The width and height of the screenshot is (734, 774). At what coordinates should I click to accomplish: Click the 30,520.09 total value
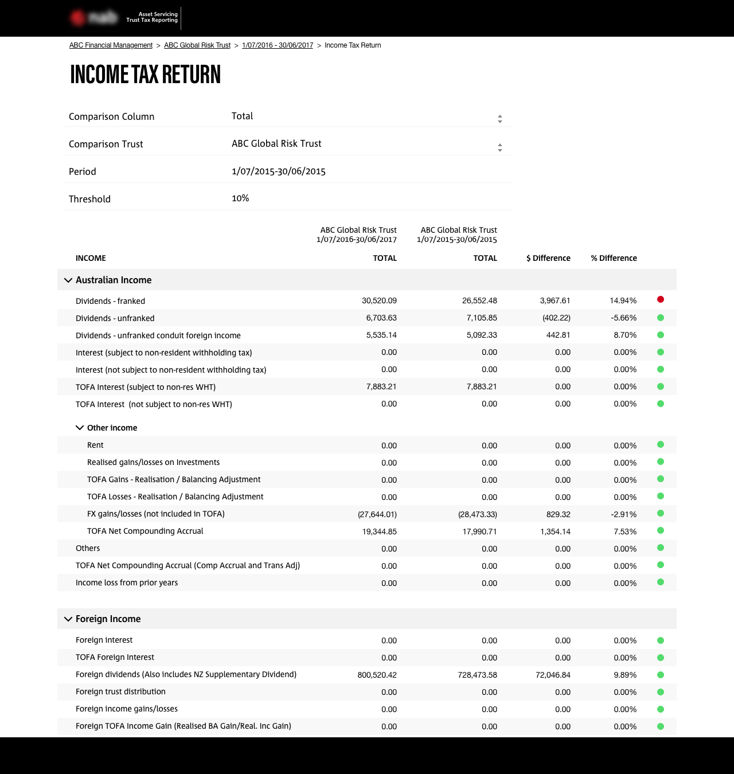pos(379,300)
